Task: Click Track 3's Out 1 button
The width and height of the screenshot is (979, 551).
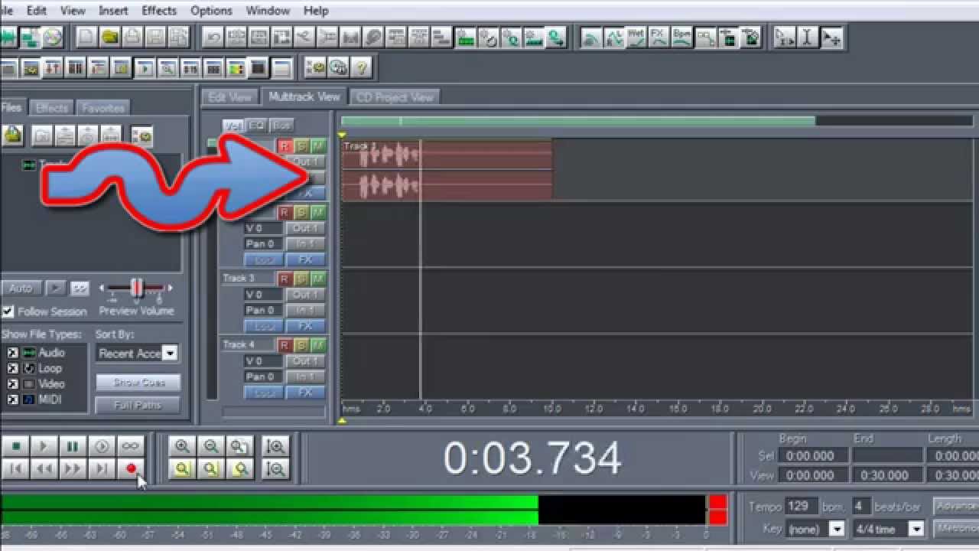Action: click(305, 295)
